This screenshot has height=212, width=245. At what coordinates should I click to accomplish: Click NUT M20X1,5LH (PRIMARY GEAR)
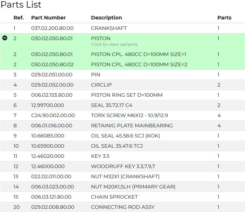point(133,187)
